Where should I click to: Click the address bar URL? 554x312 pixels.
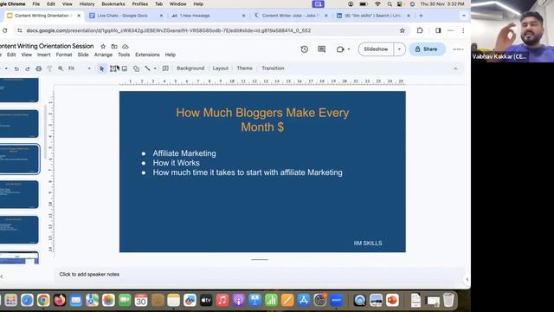[169, 31]
